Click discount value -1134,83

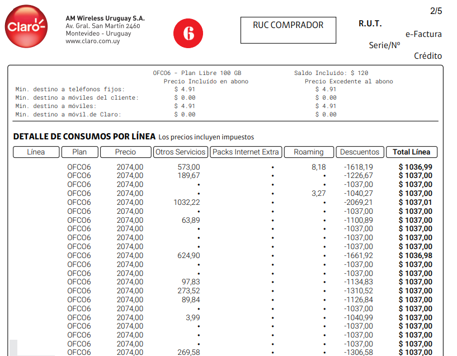[358, 282]
